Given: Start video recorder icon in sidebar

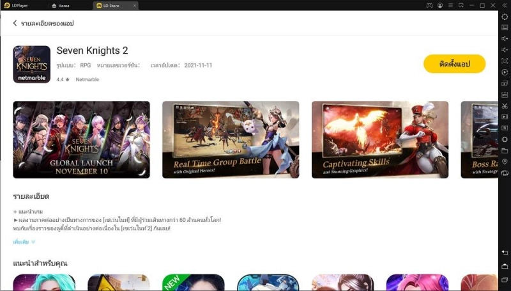Looking at the screenshot, I should point(505,117).
